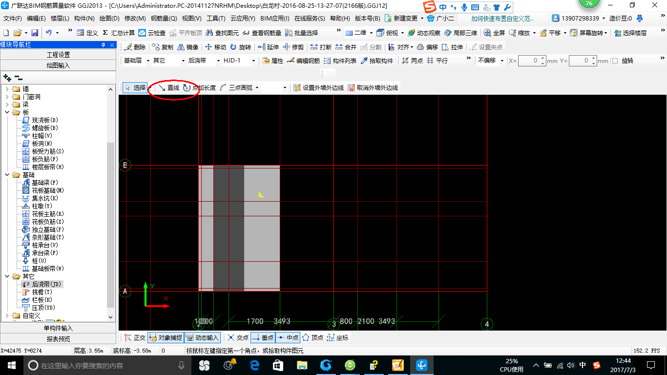Activate 批量选择 batch select
This screenshot has width=667, height=375.
301,33
